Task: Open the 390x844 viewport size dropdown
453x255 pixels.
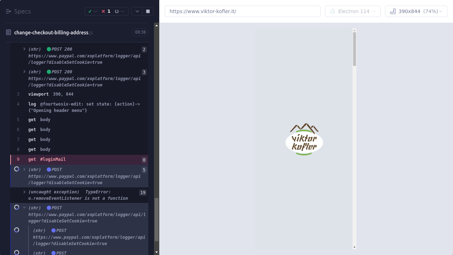Action: coord(416,11)
